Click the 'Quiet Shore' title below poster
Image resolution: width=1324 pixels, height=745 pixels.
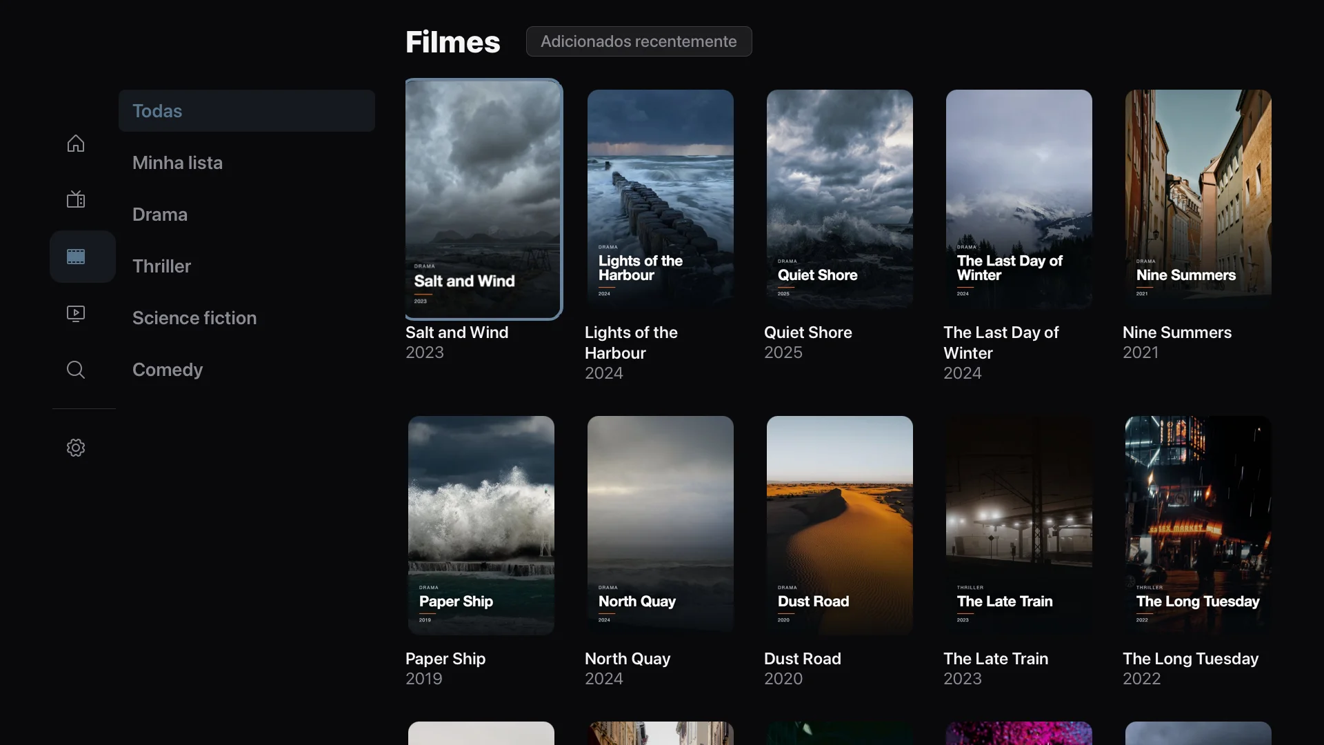(x=808, y=332)
